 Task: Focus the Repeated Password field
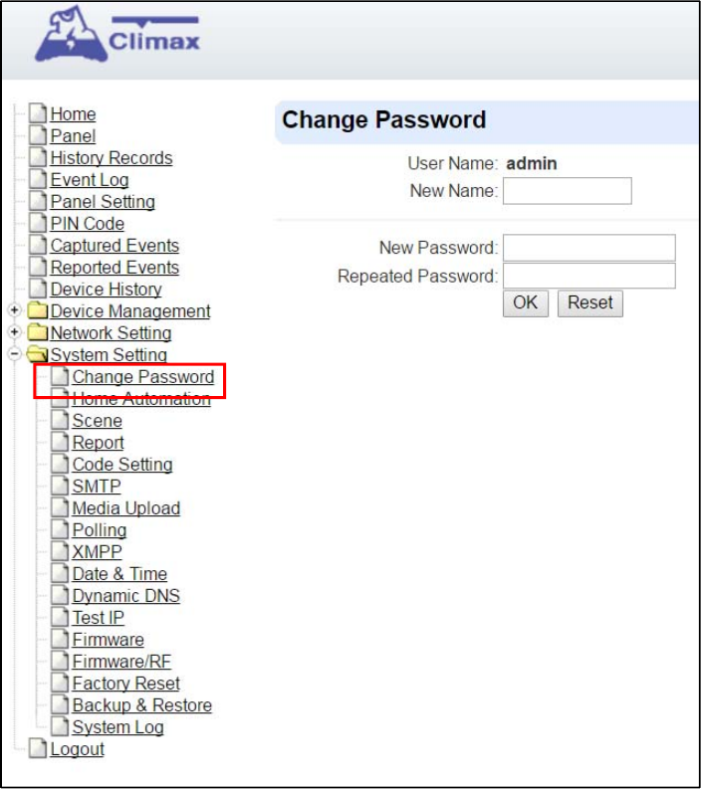(x=589, y=276)
